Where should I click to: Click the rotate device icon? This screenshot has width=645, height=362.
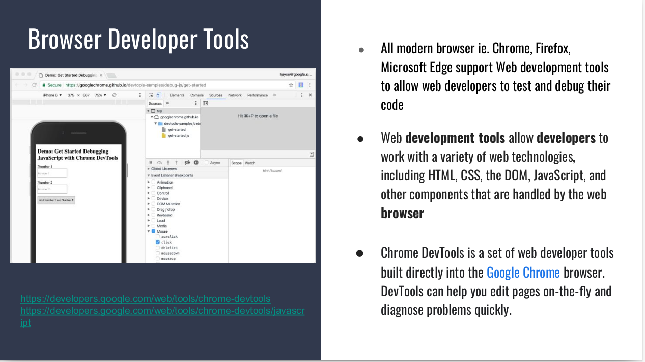[115, 95]
